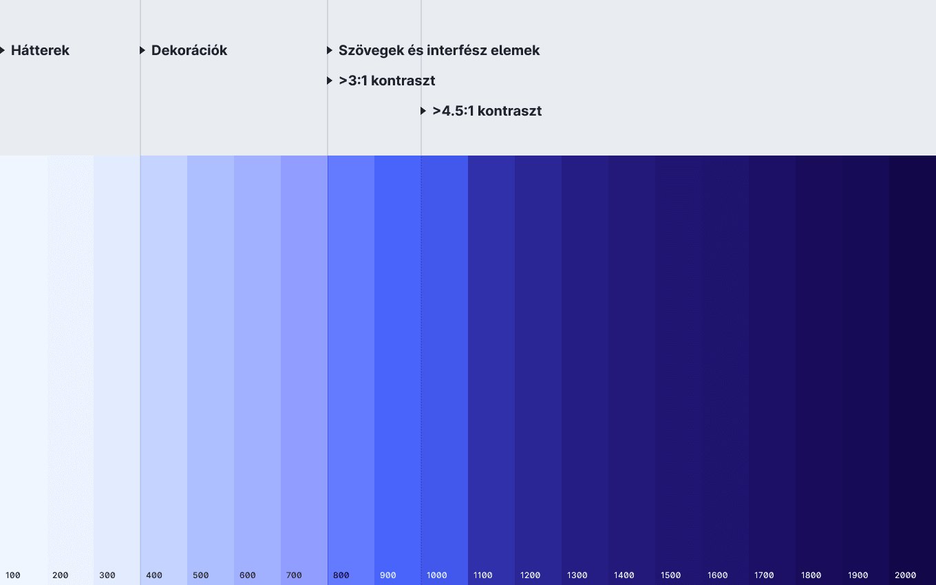Pick the color swatch labeled 1500
Screen dimensions: 936x585
click(x=679, y=370)
